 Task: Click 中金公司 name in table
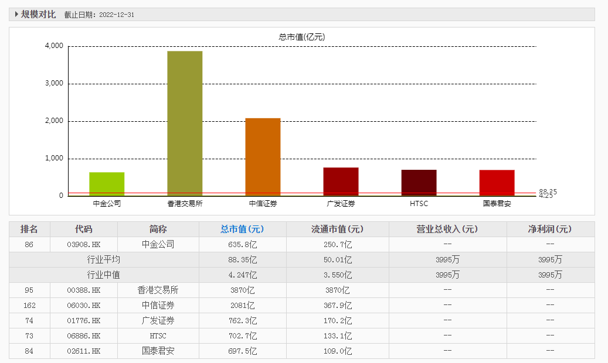pyautogui.click(x=158, y=245)
